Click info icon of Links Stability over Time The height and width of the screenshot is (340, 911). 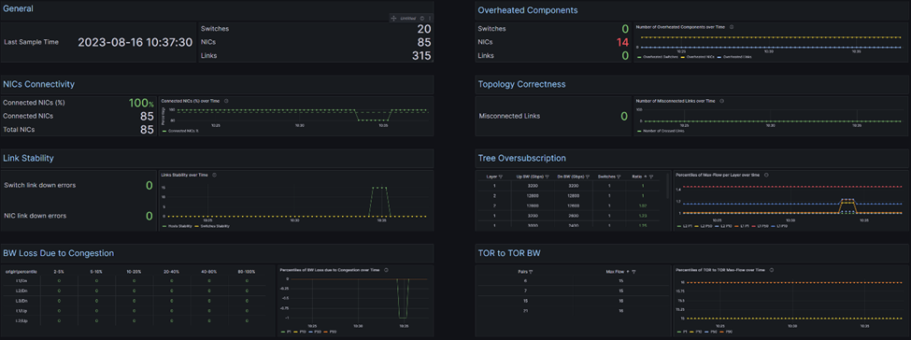[x=214, y=175]
